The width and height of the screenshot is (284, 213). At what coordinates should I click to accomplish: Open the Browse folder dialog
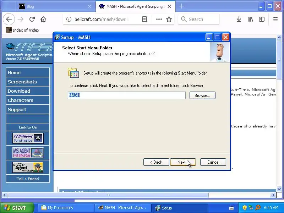202,95
